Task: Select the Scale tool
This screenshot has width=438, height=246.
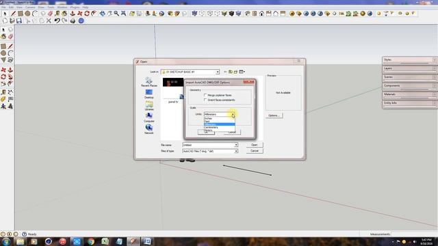Action: (x=3, y=83)
